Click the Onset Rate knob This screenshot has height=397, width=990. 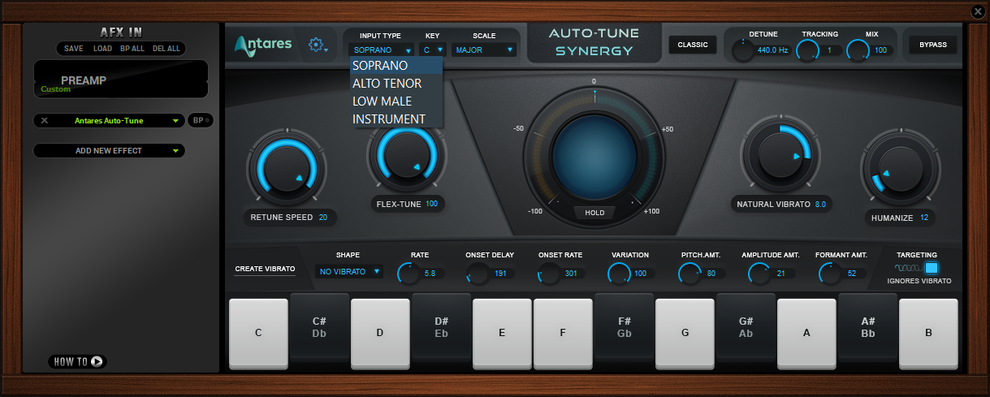pos(550,274)
